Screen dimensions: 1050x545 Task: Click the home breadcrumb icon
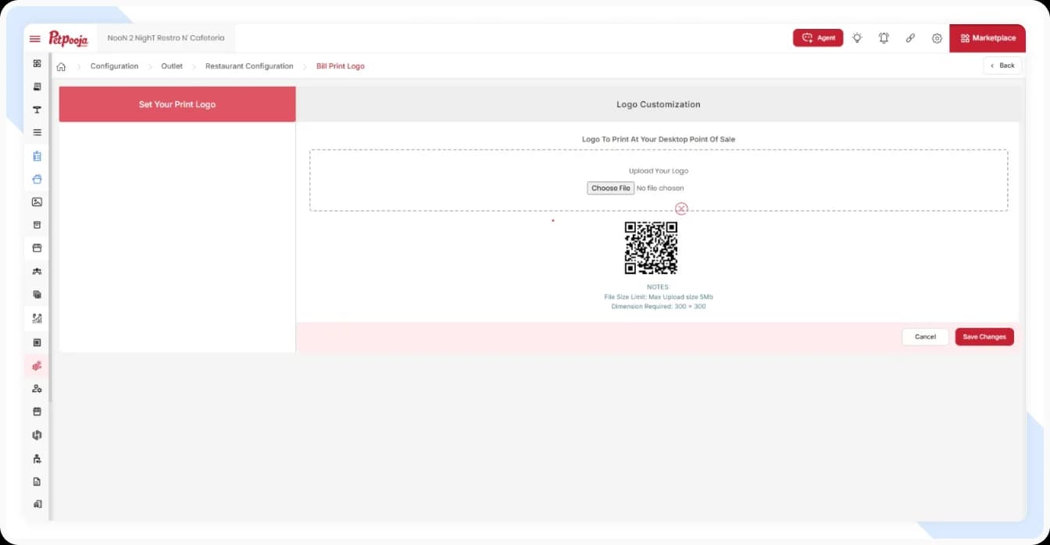pyautogui.click(x=61, y=66)
